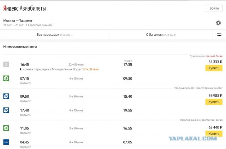Select the Без пересадок filter tab
Screen dimensions: 226x149
54,35
